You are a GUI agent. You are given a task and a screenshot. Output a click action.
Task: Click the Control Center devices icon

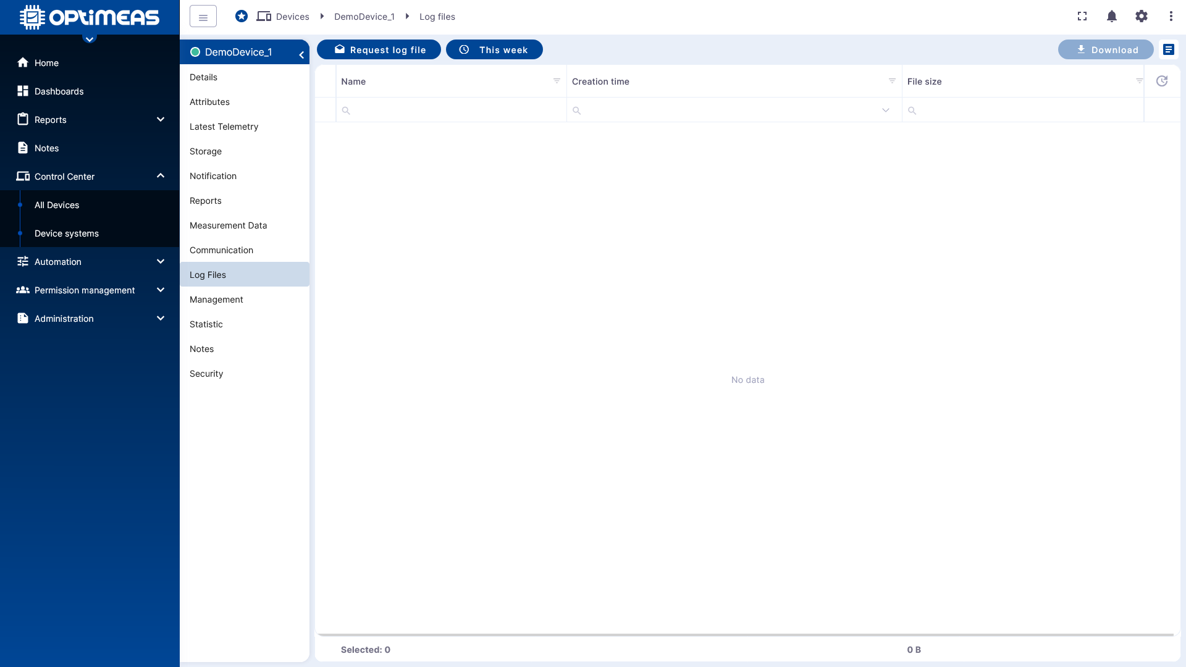point(23,176)
